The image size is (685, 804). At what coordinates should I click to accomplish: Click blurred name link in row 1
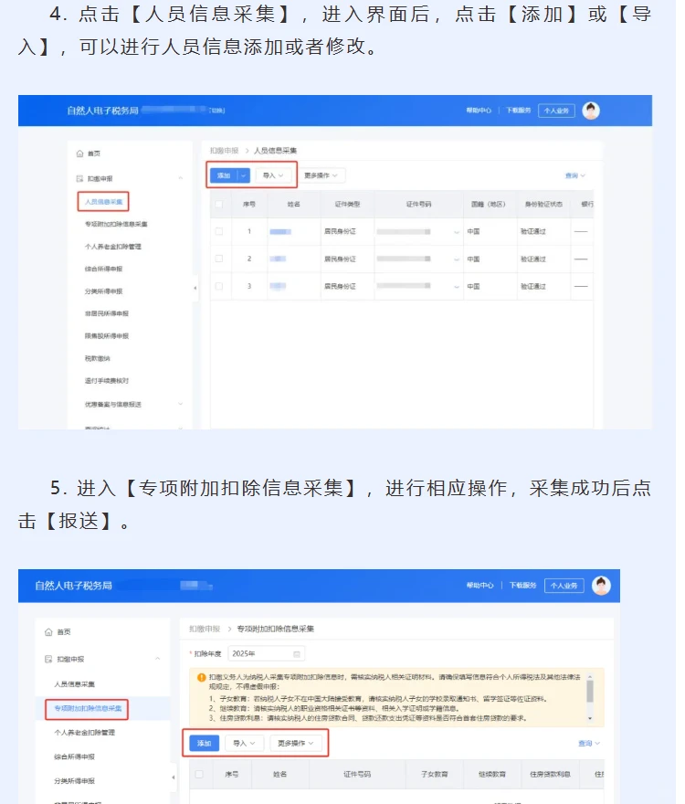280,232
